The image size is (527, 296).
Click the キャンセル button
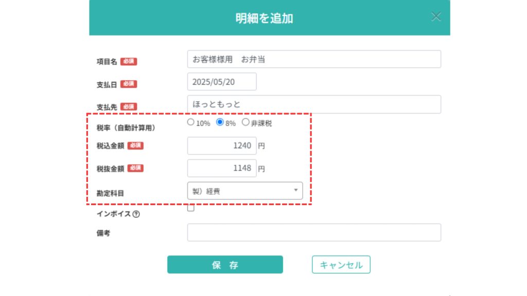(341, 265)
